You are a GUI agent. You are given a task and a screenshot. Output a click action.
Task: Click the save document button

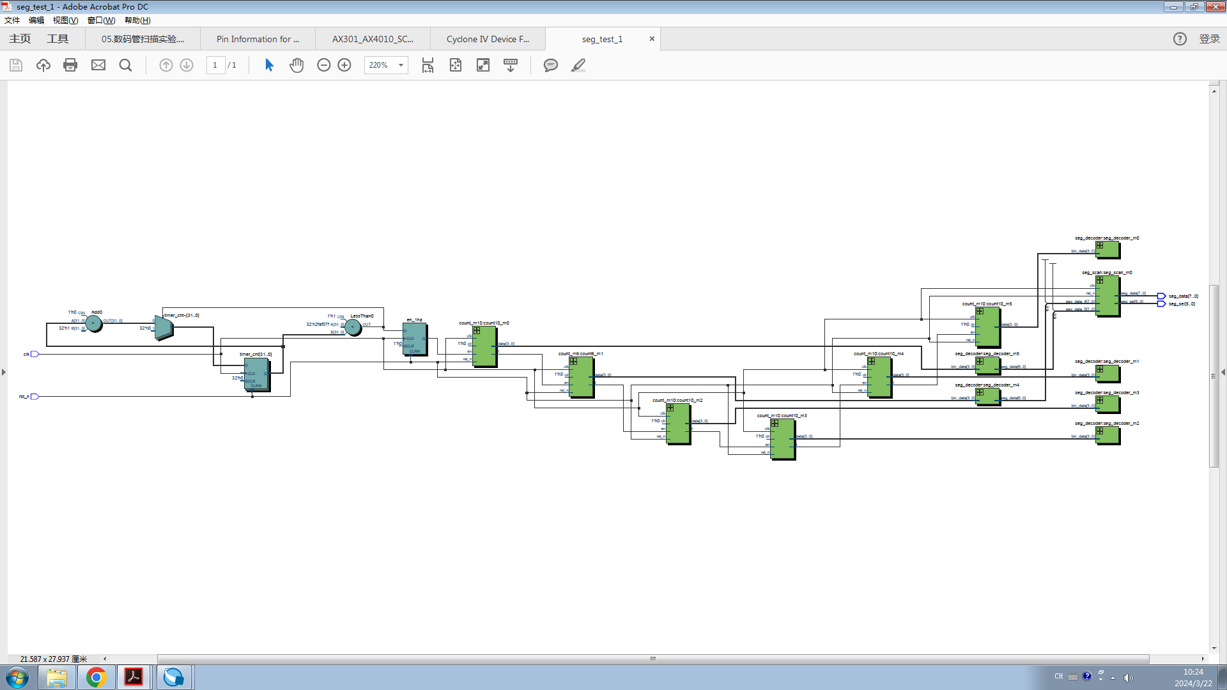[15, 64]
